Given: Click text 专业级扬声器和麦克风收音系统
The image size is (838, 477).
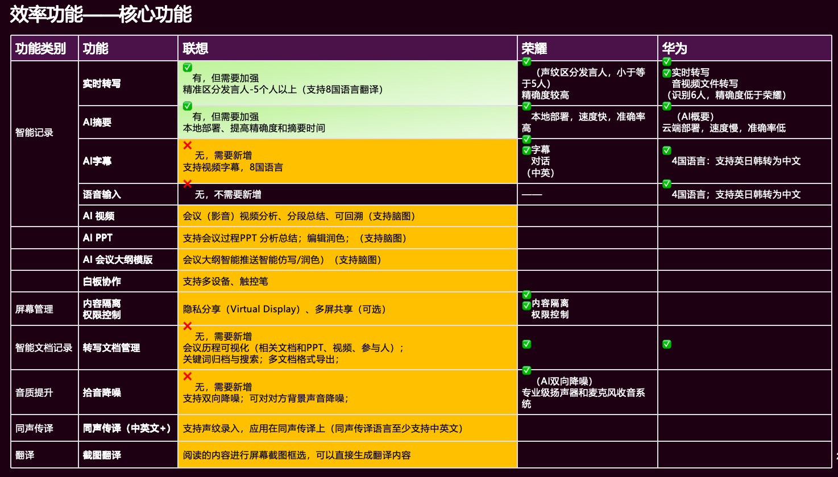Looking at the screenshot, I should [583, 398].
